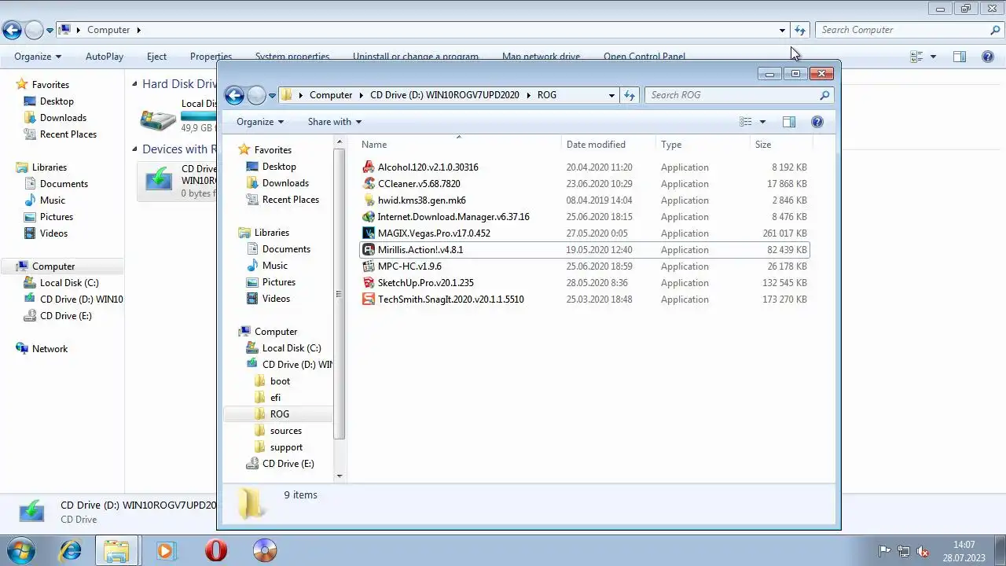Click the Search Computer field

click(x=908, y=30)
